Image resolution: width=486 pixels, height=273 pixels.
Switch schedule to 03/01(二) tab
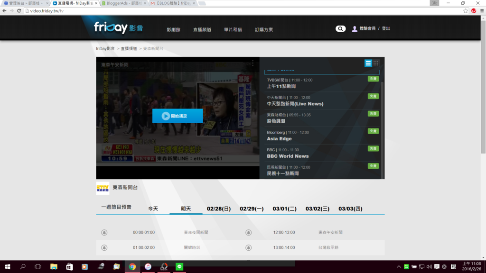pyautogui.click(x=285, y=209)
